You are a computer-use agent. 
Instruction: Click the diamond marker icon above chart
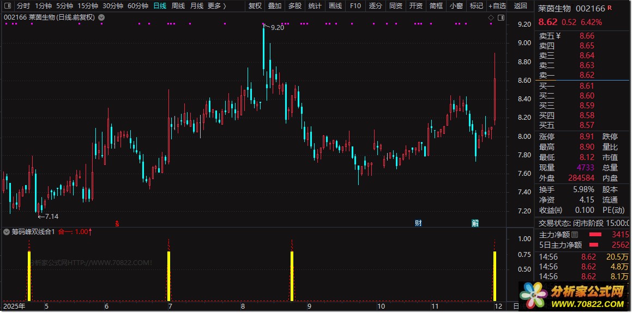pyautogui.click(x=491, y=18)
